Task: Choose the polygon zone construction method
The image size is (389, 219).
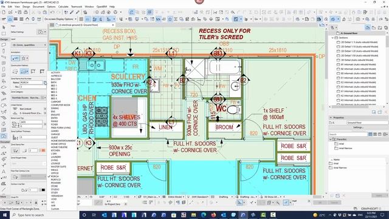Action: point(15,72)
